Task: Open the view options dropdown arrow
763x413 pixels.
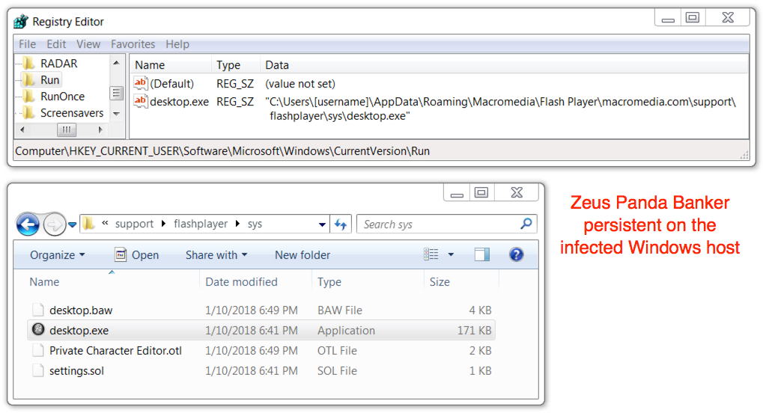Action: point(451,254)
